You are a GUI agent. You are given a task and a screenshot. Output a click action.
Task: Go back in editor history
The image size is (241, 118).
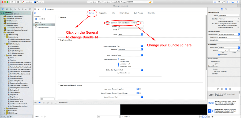coord(39,9)
